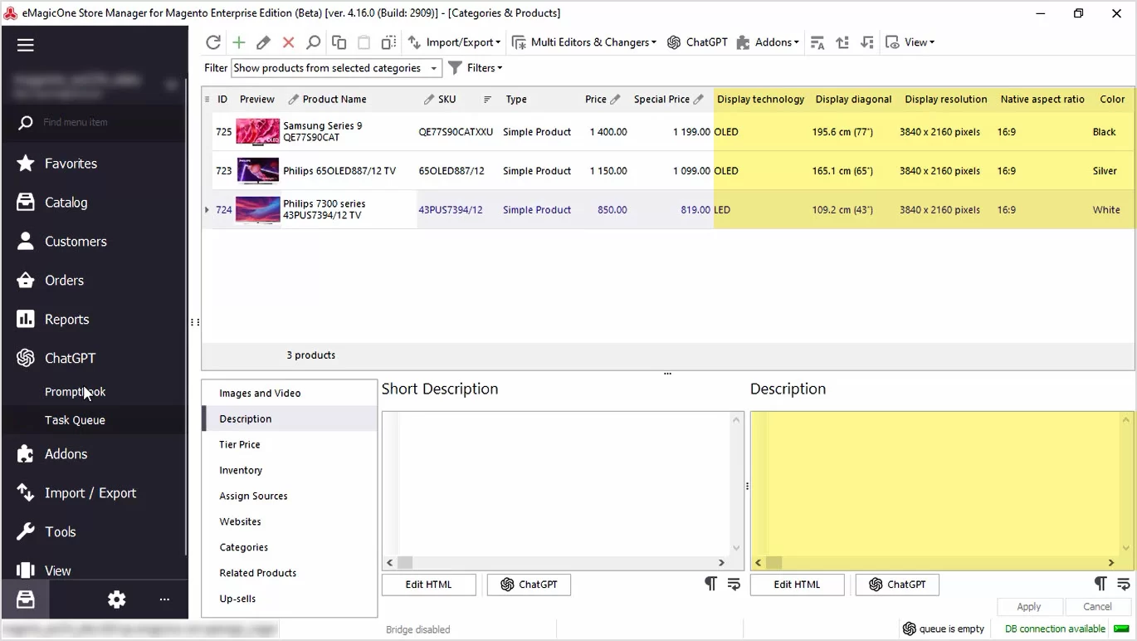Open the Filters dropdown

[x=476, y=68]
